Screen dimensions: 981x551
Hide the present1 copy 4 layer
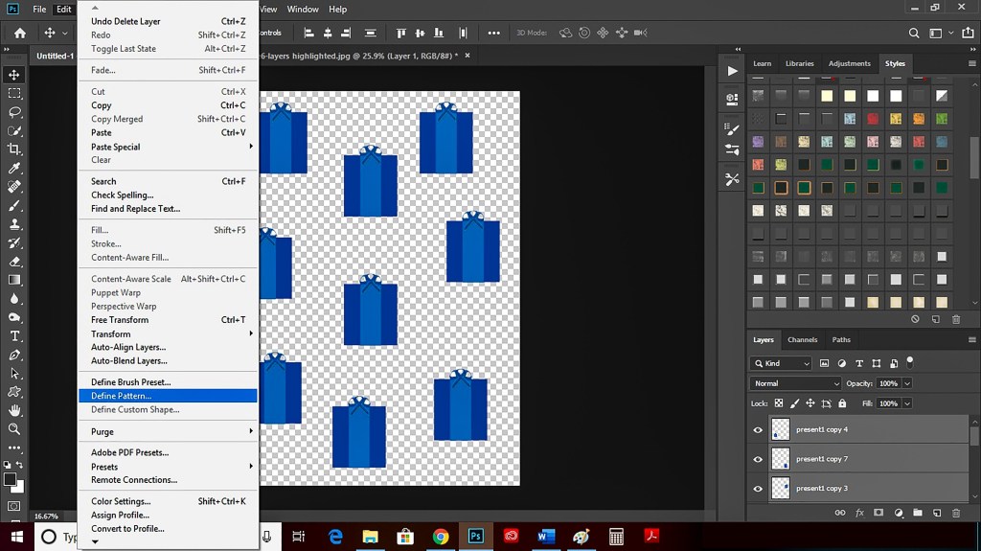[758, 430]
